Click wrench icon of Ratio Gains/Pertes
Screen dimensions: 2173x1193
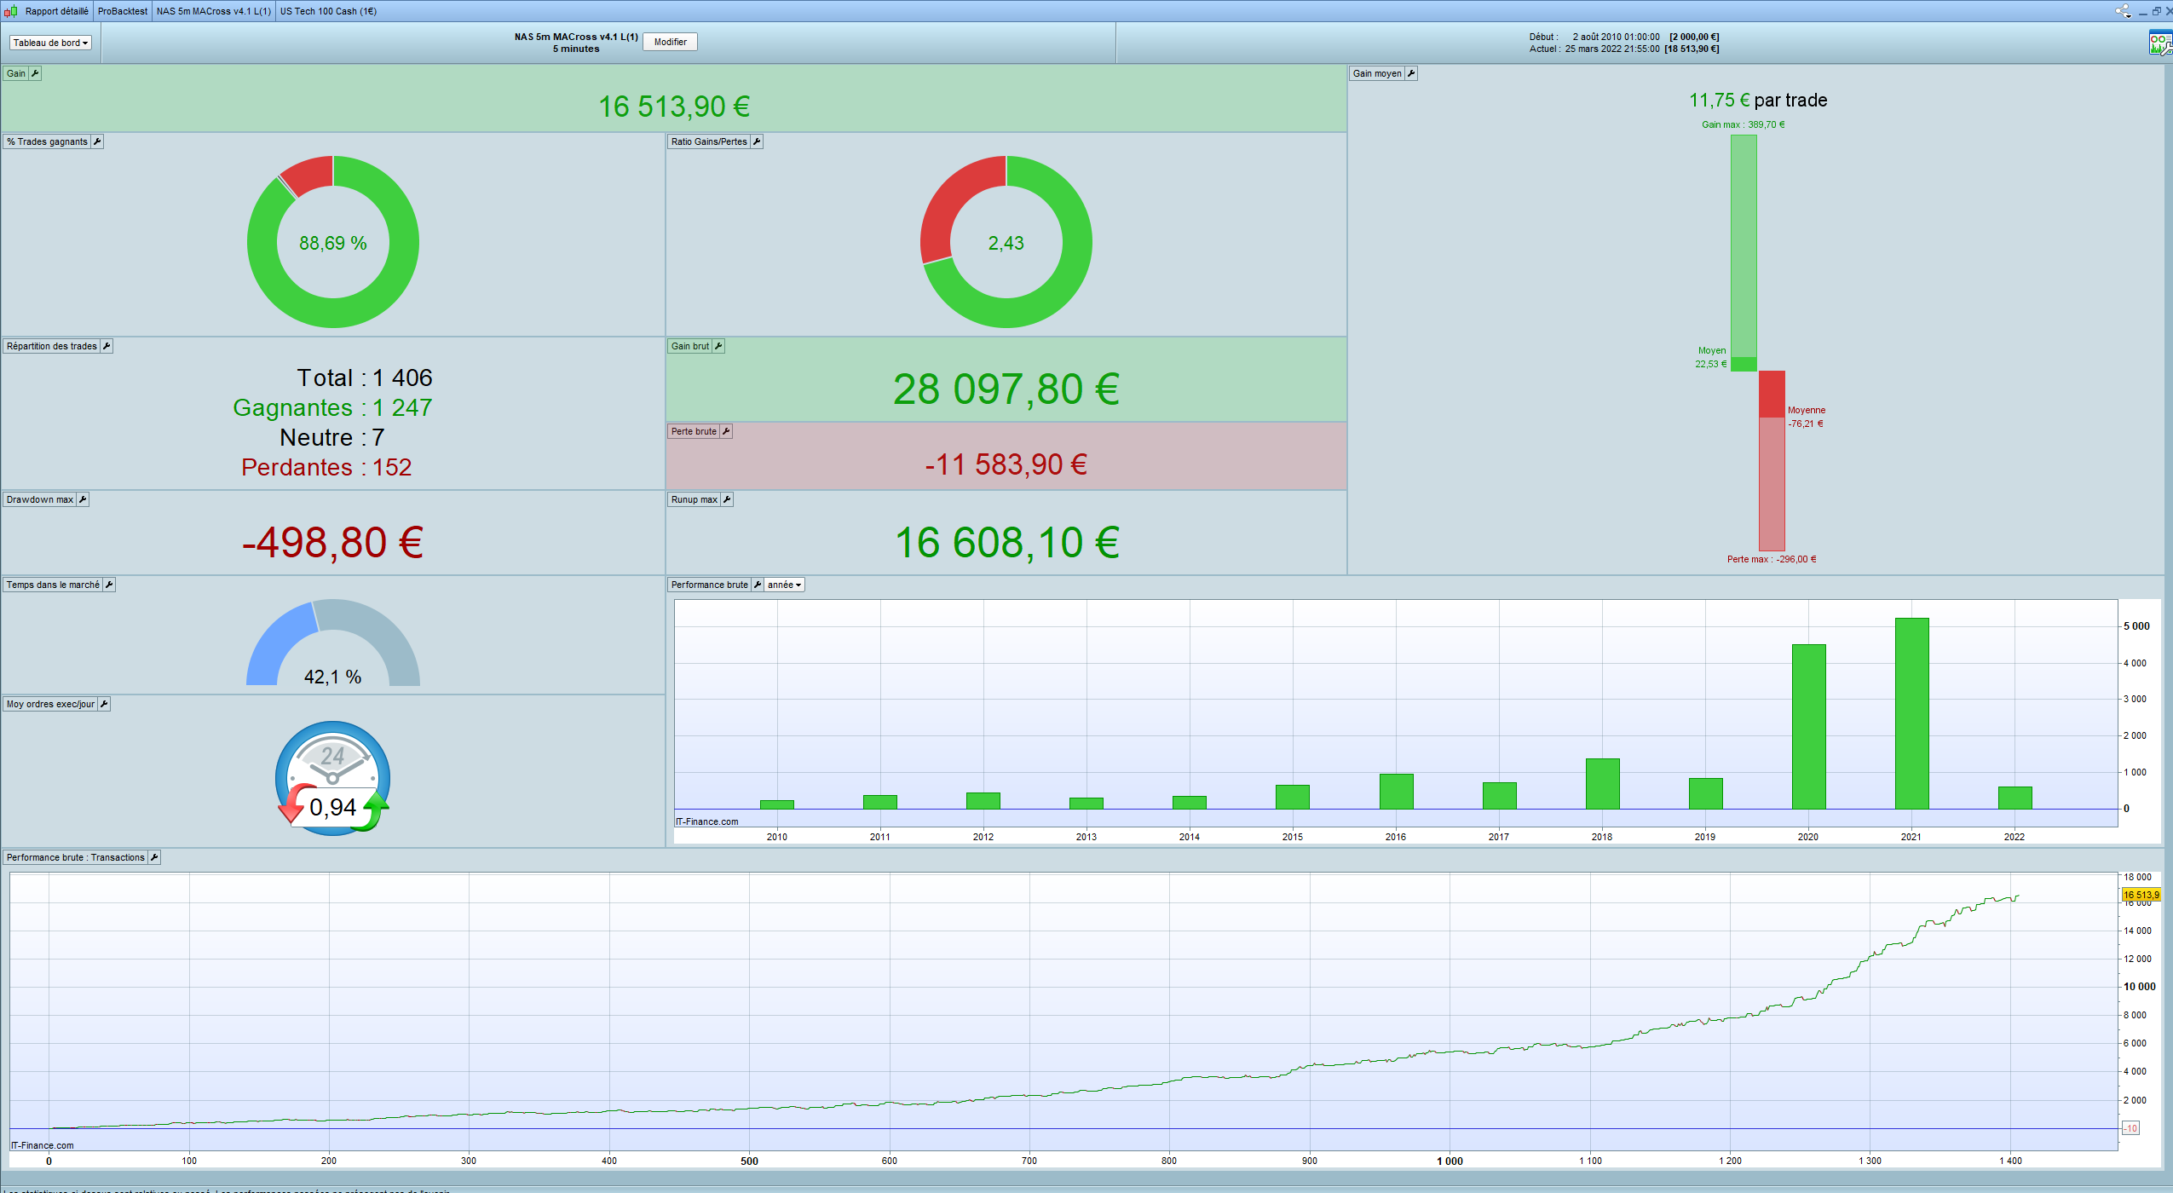(x=757, y=141)
